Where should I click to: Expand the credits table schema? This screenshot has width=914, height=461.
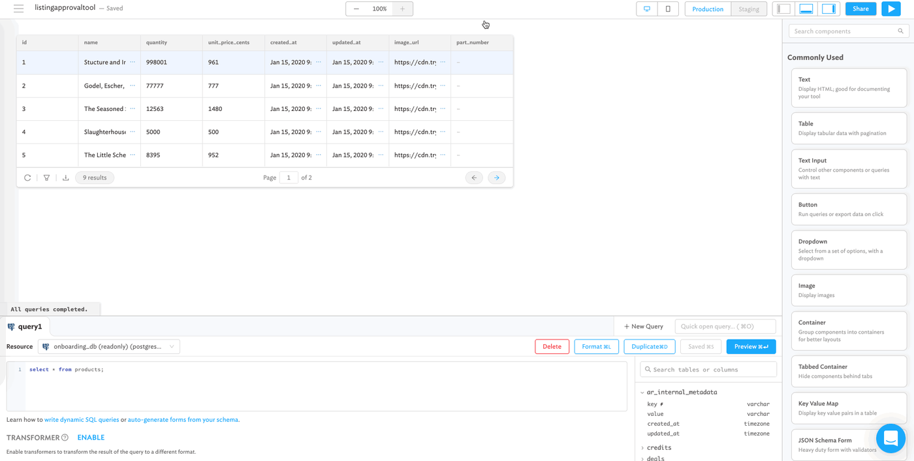tap(642, 448)
